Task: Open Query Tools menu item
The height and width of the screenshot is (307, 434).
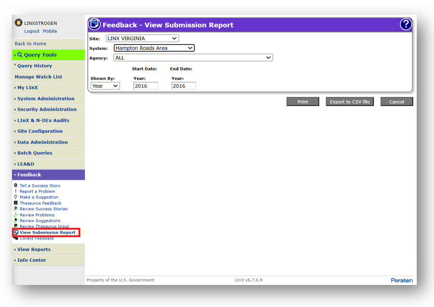Action: (x=48, y=55)
